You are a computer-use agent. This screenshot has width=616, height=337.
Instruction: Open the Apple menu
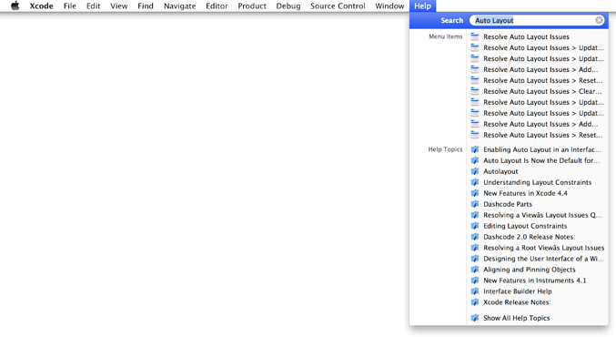click(x=15, y=5)
